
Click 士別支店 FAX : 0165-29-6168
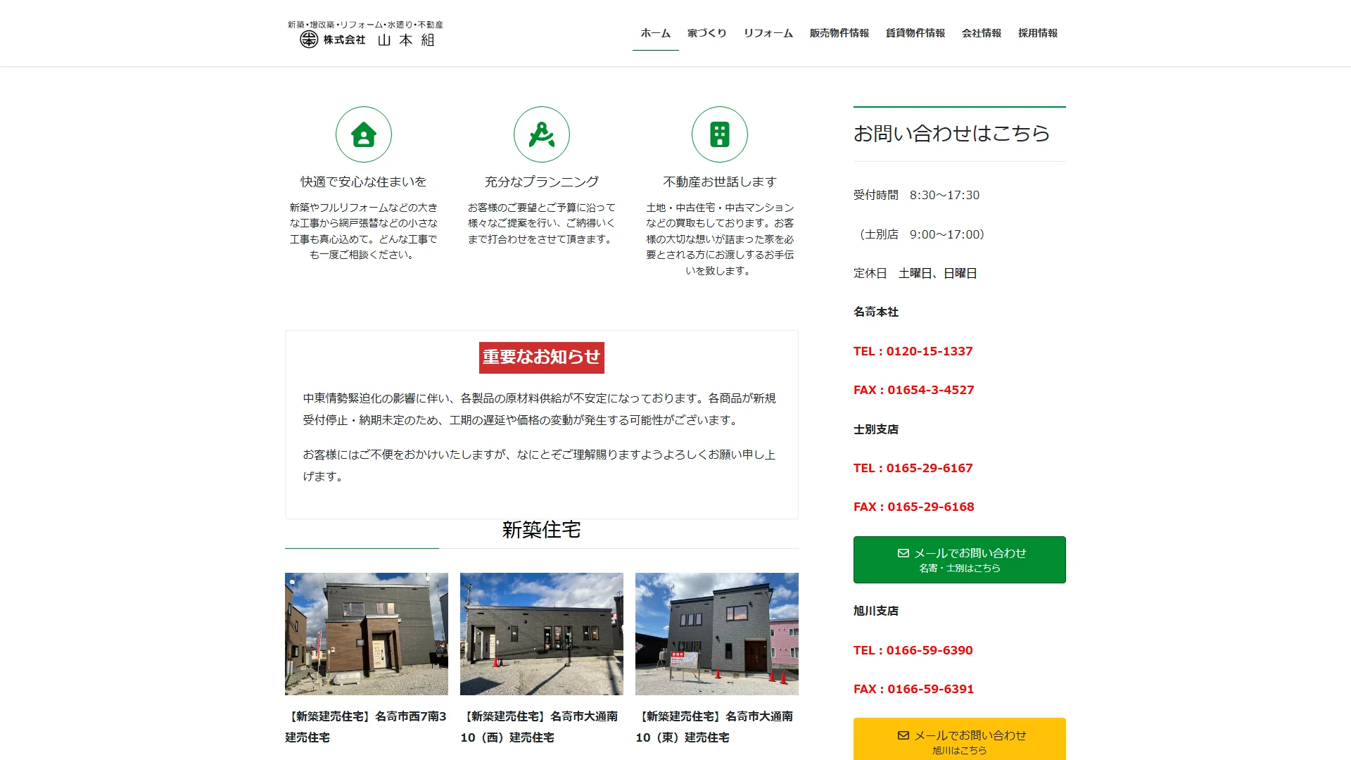[x=914, y=507]
